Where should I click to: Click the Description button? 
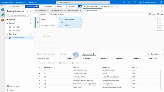(153, 54)
